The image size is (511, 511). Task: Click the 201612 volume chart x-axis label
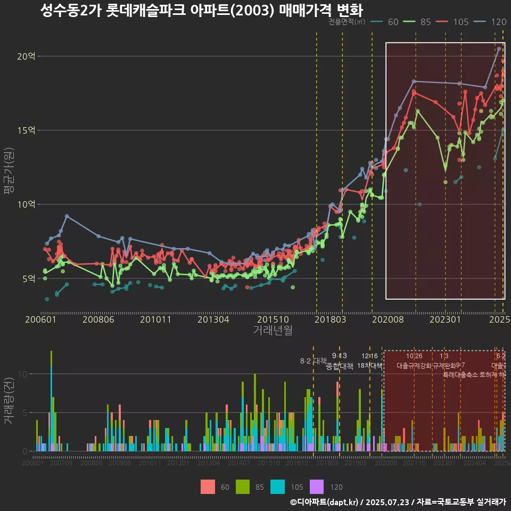[297, 463]
